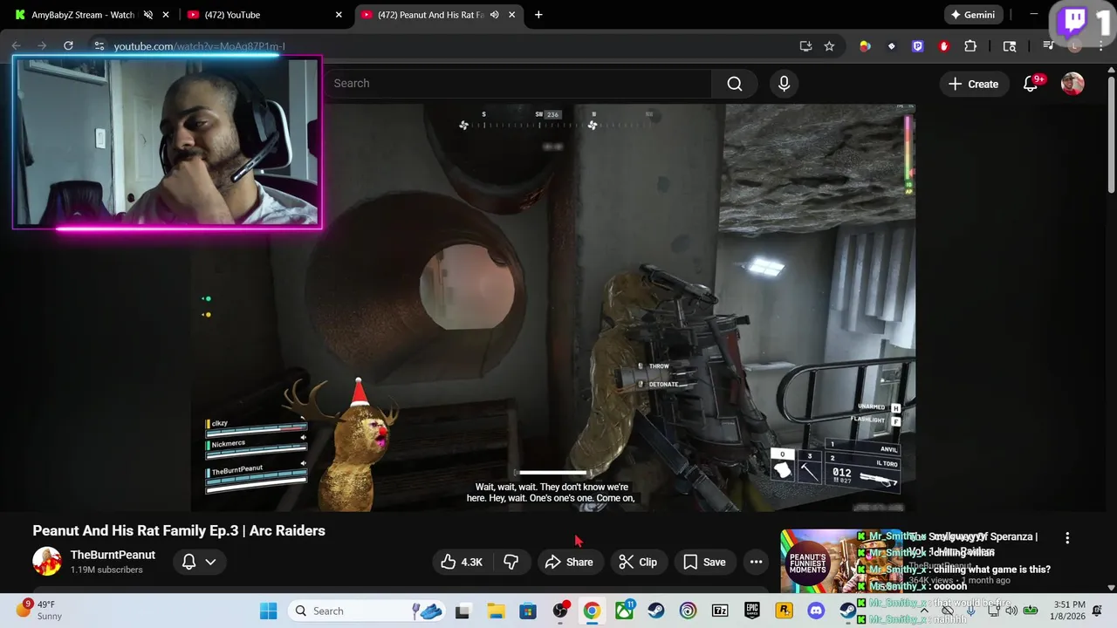The height and width of the screenshot is (628, 1117).
Task: Share the Peanut And His Rat Family video
Action: pyautogui.click(x=569, y=563)
